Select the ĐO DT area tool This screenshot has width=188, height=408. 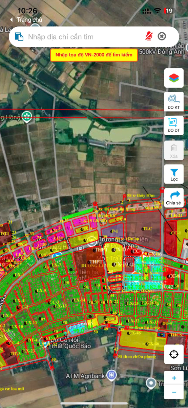pos(174,126)
